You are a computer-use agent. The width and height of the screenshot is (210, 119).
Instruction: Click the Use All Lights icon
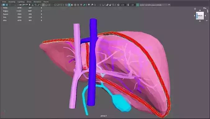pyautogui.click(x=81, y=5)
